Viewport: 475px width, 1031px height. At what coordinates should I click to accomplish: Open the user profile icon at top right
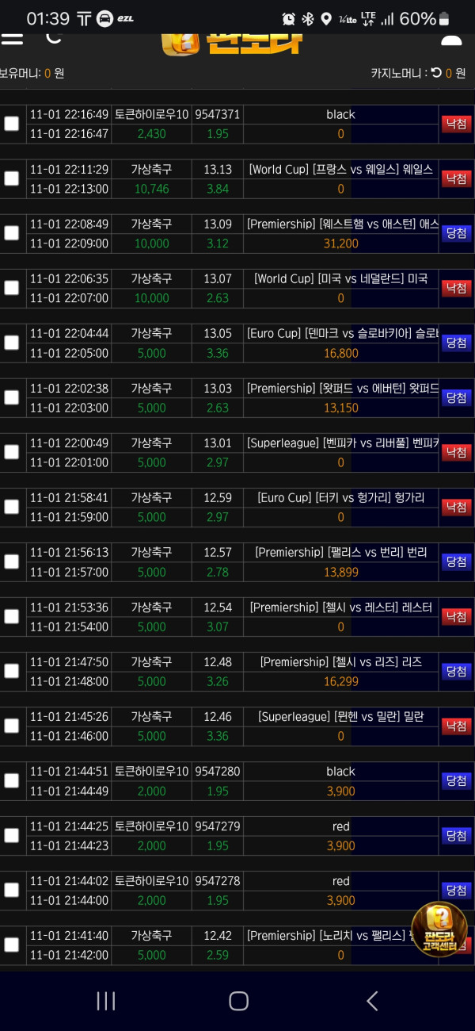(x=450, y=40)
